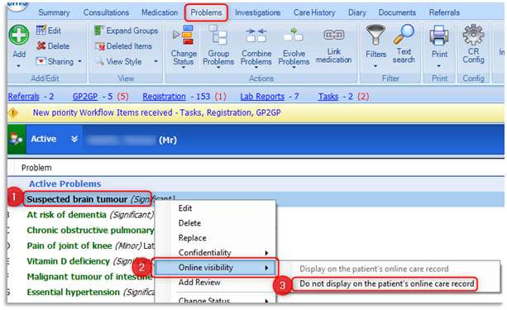Click the Link medication chain icon

(334, 34)
